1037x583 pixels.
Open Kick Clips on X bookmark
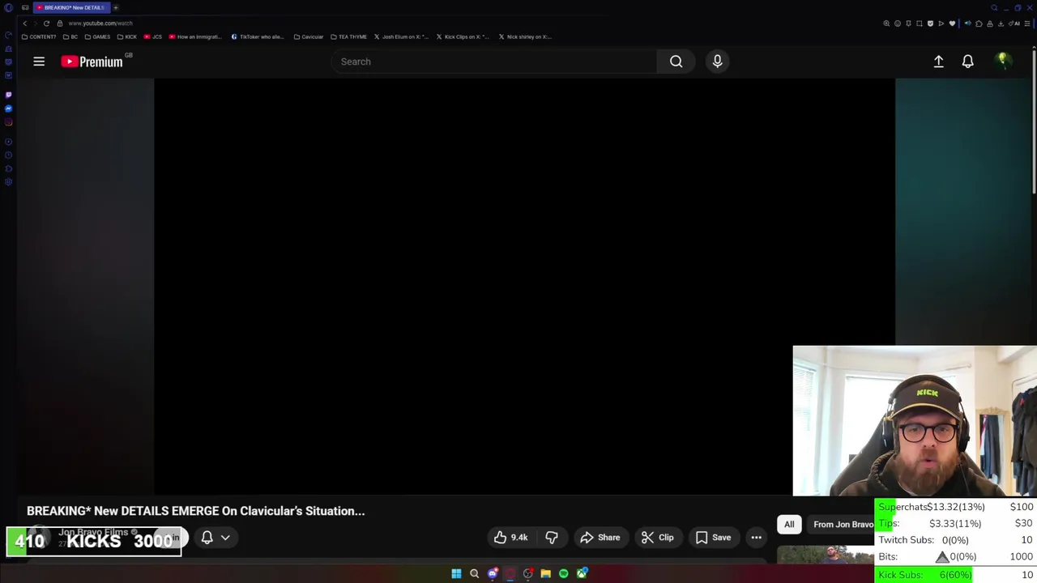pos(463,36)
